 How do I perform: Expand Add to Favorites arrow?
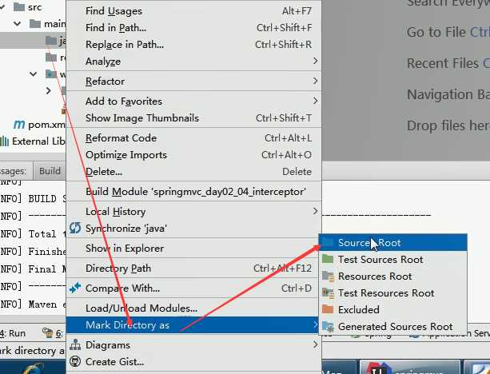point(315,101)
